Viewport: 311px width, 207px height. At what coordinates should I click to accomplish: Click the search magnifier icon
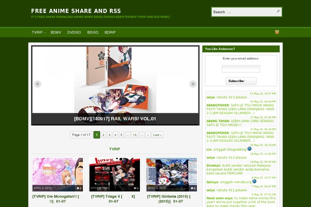[x=278, y=11]
